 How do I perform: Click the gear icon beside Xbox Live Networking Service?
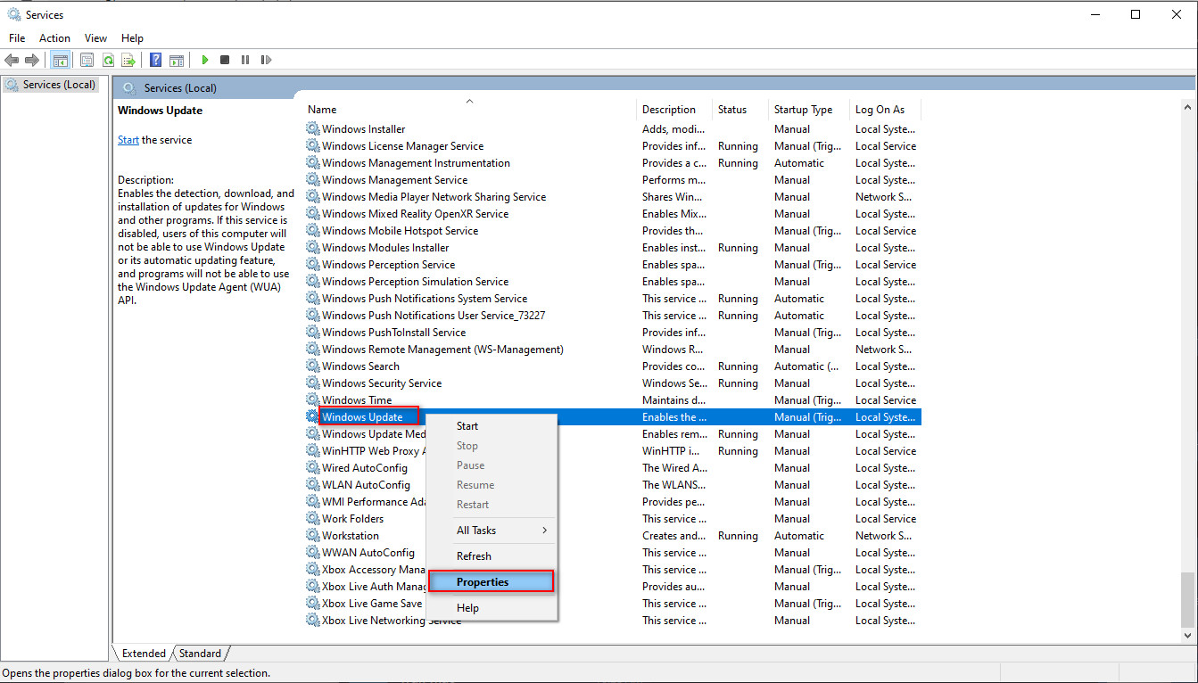click(x=312, y=621)
